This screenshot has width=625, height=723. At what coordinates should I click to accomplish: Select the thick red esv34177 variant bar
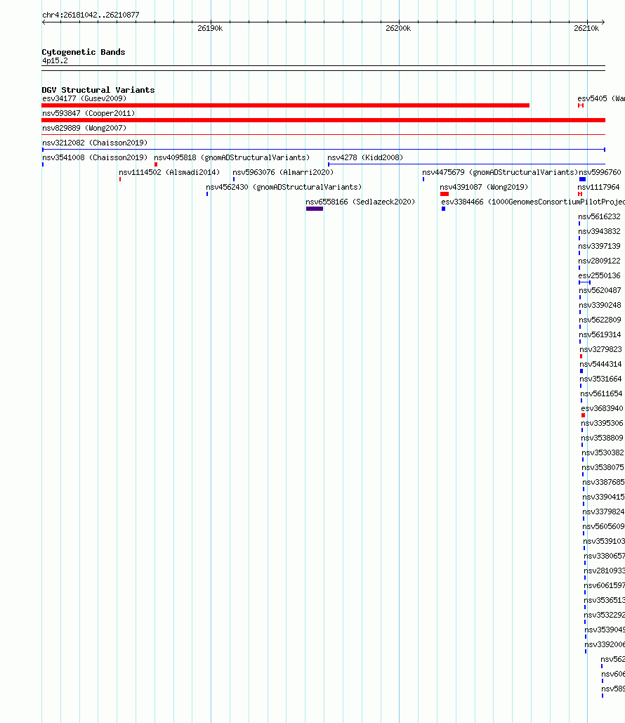click(286, 105)
